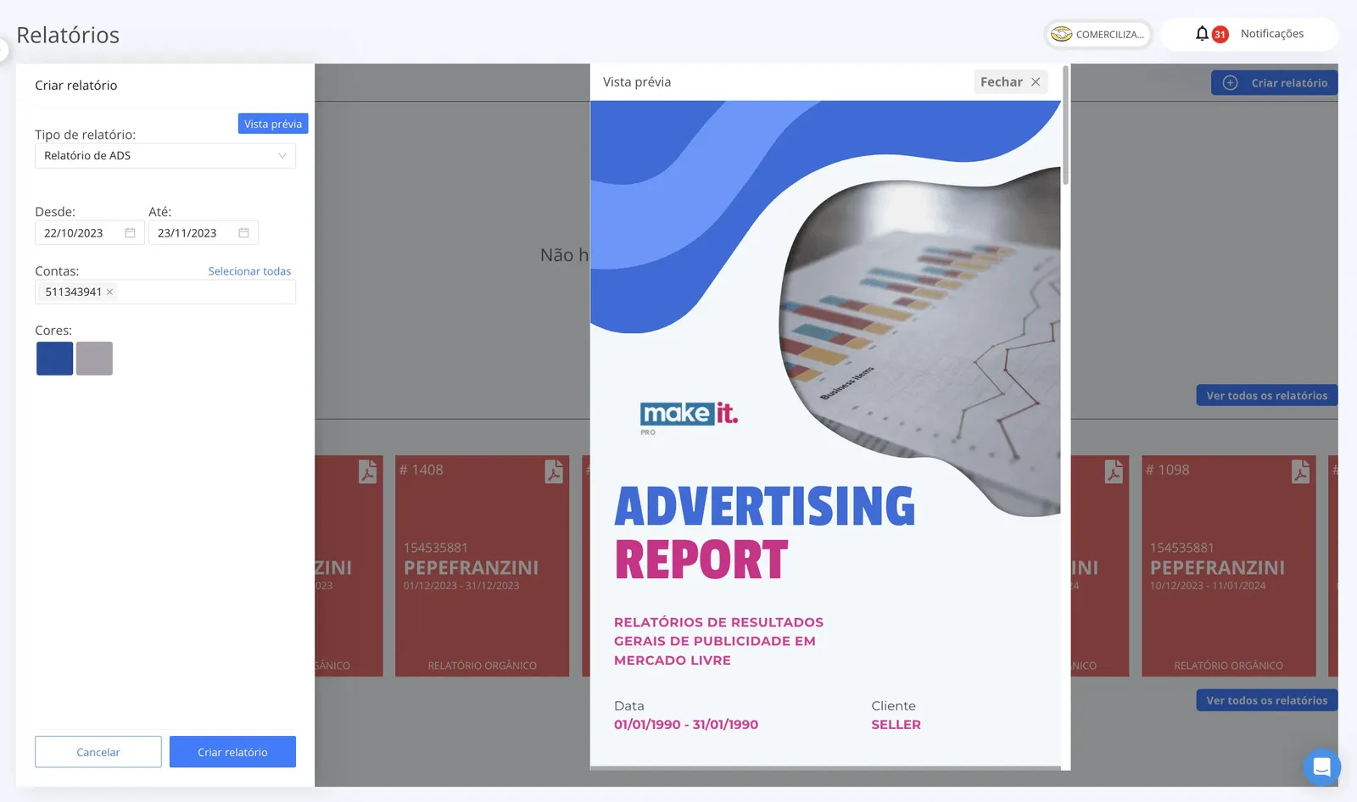Click date range 01/12/2023 - 31/12/2023 on card
The image size is (1357, 802).
tap(461, 586)
